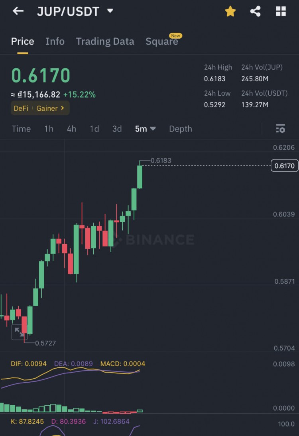Tap the +15.22% change value
This screenshot has height=436, width=299.
tap(80, 94)
